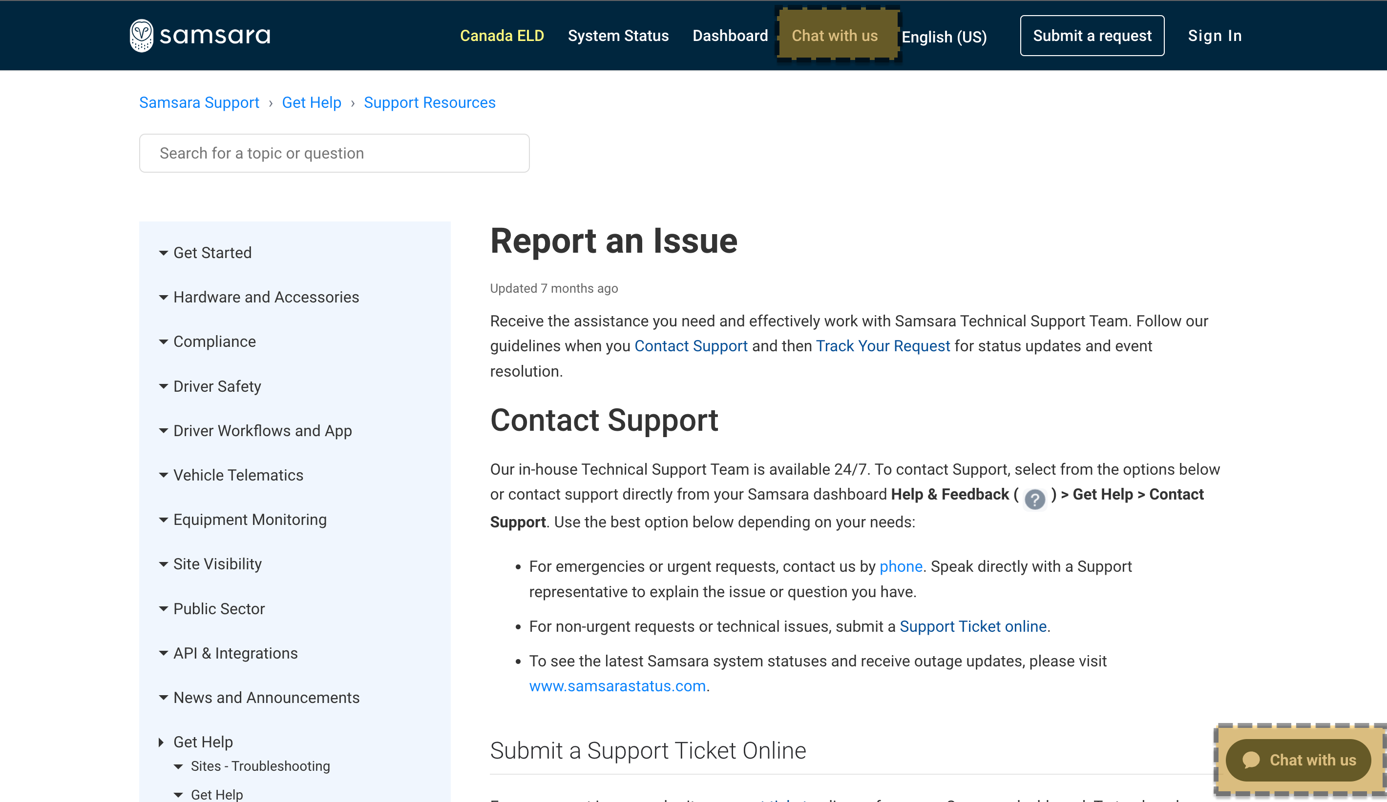Click the phone link
Screen dimensions: 1387x802
click(x=901, y=567)
